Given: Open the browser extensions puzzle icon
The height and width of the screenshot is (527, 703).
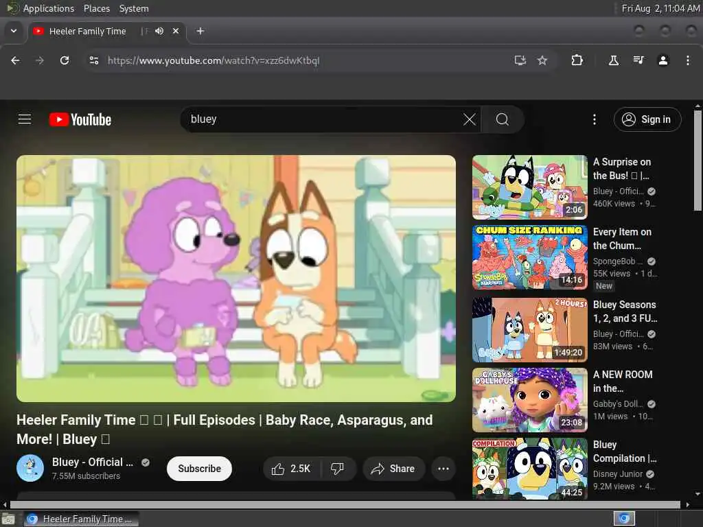Looking at the screenshot, I should (577, 60).
